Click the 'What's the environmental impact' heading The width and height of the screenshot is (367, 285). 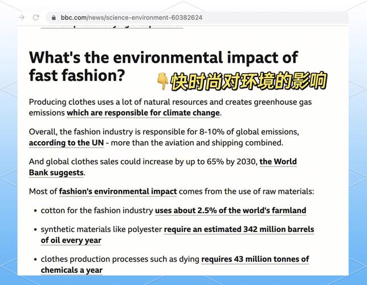(163, 58)
